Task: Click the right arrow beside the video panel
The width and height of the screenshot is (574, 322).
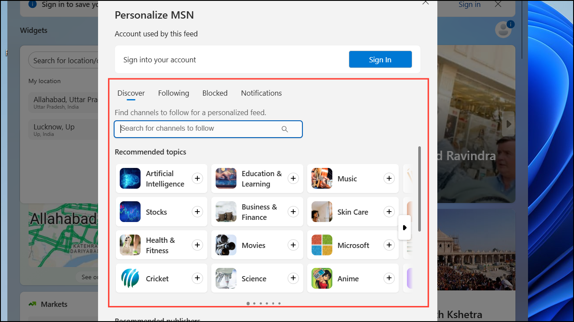Action: [x=508, y=124]
